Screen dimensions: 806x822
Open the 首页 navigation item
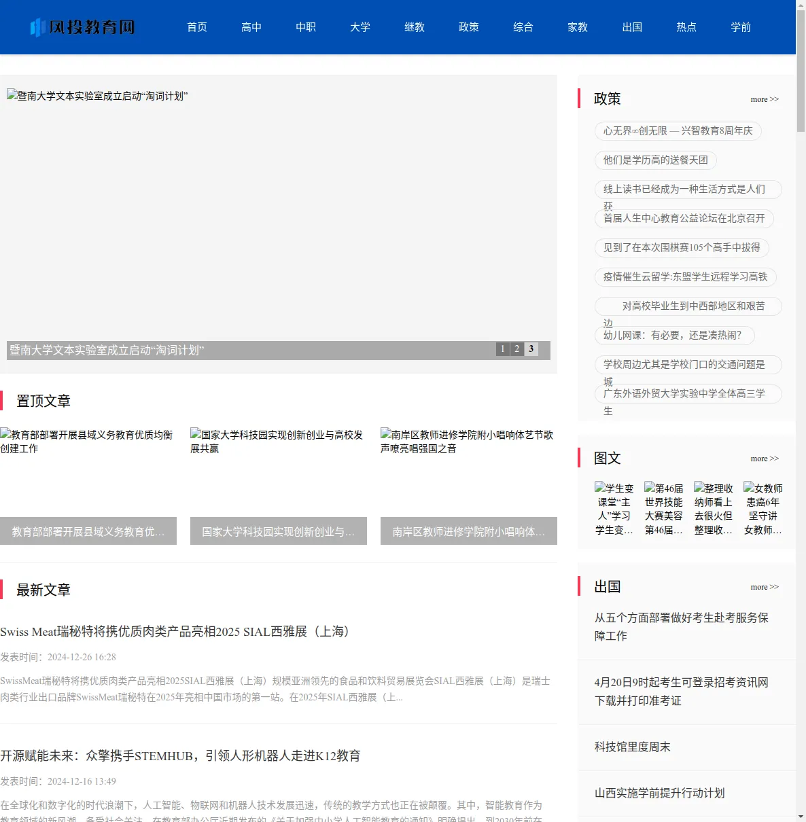pos(197,27)
